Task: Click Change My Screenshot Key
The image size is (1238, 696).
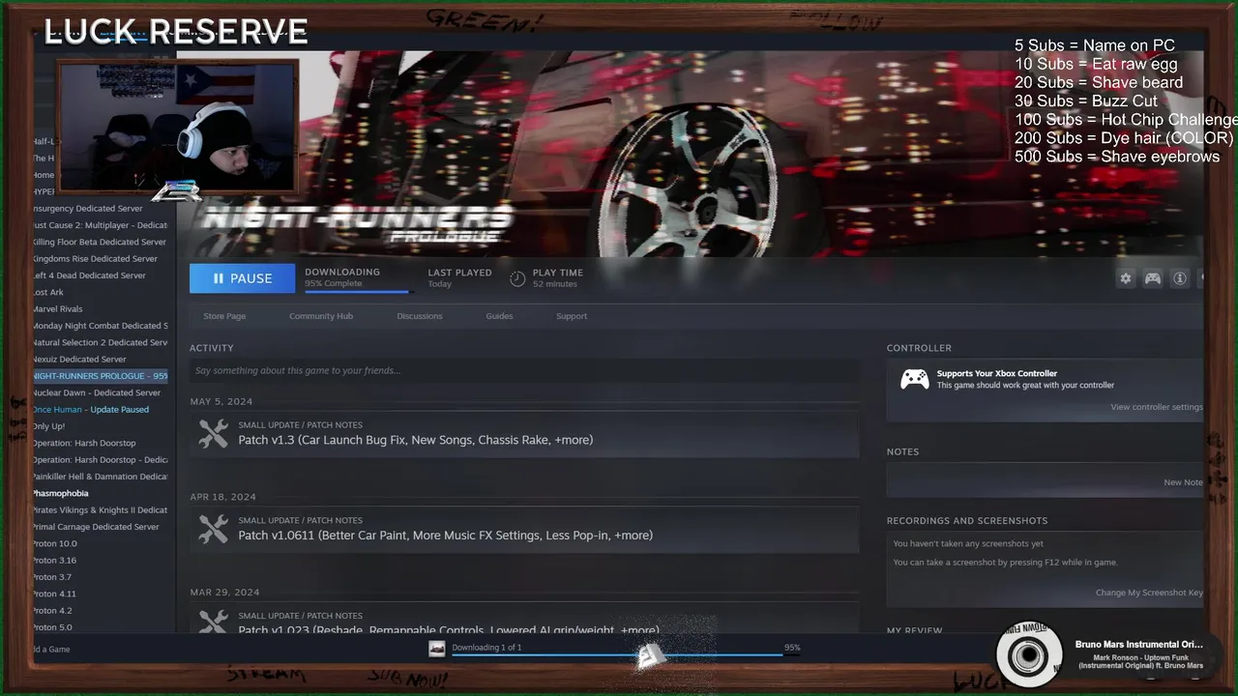Action: pos(1149,593)
